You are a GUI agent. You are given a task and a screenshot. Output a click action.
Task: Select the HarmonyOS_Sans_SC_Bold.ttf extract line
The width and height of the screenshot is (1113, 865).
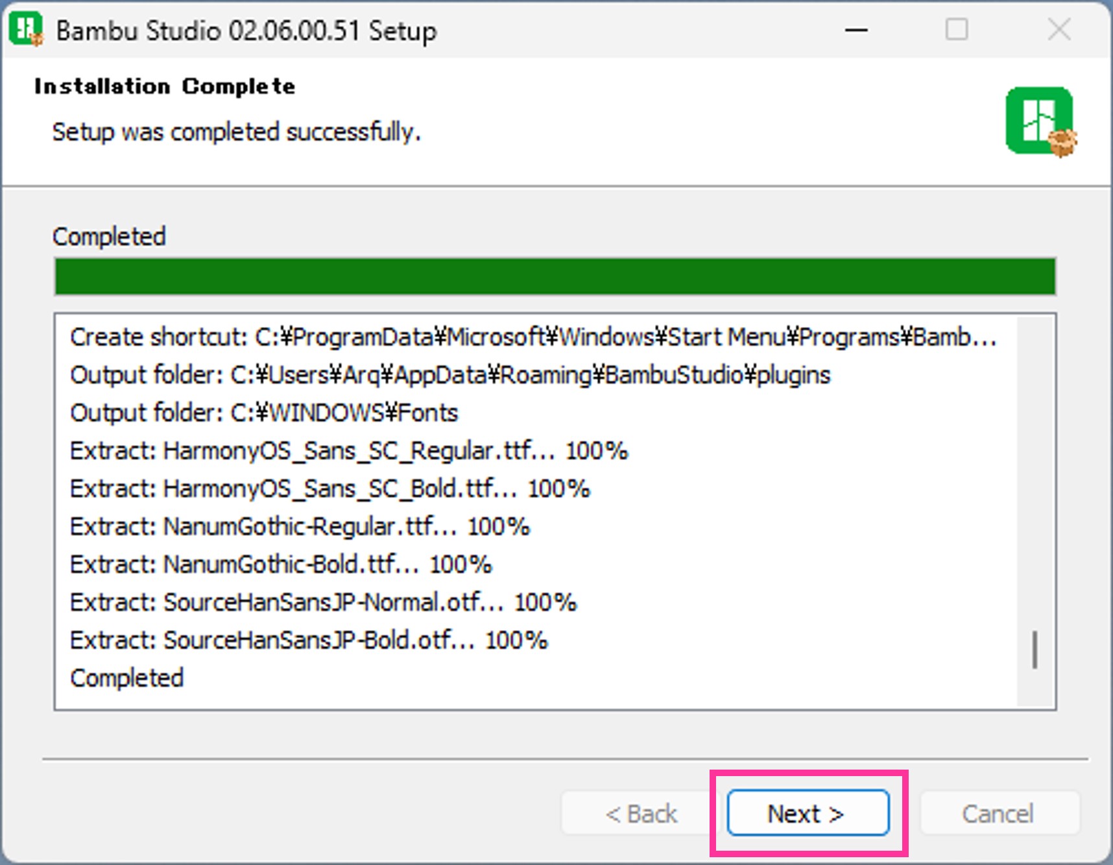(x=330, y=489)
